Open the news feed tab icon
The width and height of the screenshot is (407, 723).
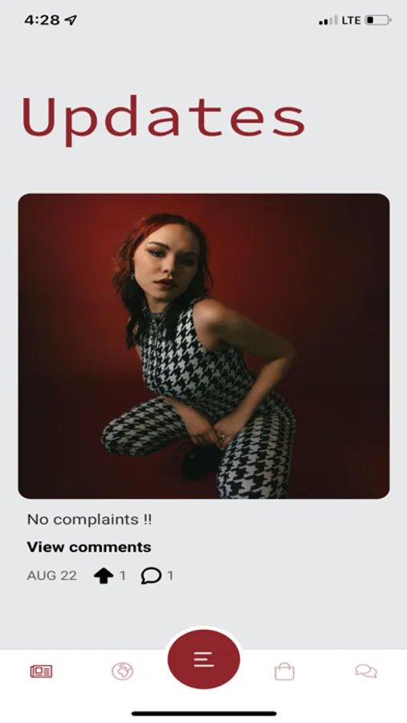41,671
